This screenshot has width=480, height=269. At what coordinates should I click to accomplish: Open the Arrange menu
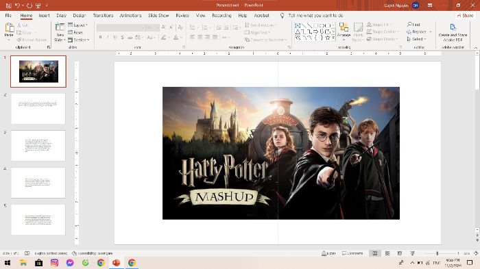click(x=344, y=31)
